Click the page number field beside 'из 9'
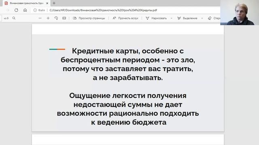Screen dimensions: 259x145 tap(1, 18)
